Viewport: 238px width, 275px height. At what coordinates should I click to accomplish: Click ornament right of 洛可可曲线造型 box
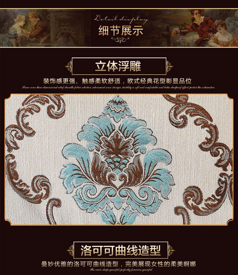click(x=171, y=250)
